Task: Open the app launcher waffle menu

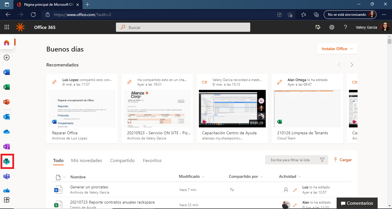Action: [x=7, y=27]
